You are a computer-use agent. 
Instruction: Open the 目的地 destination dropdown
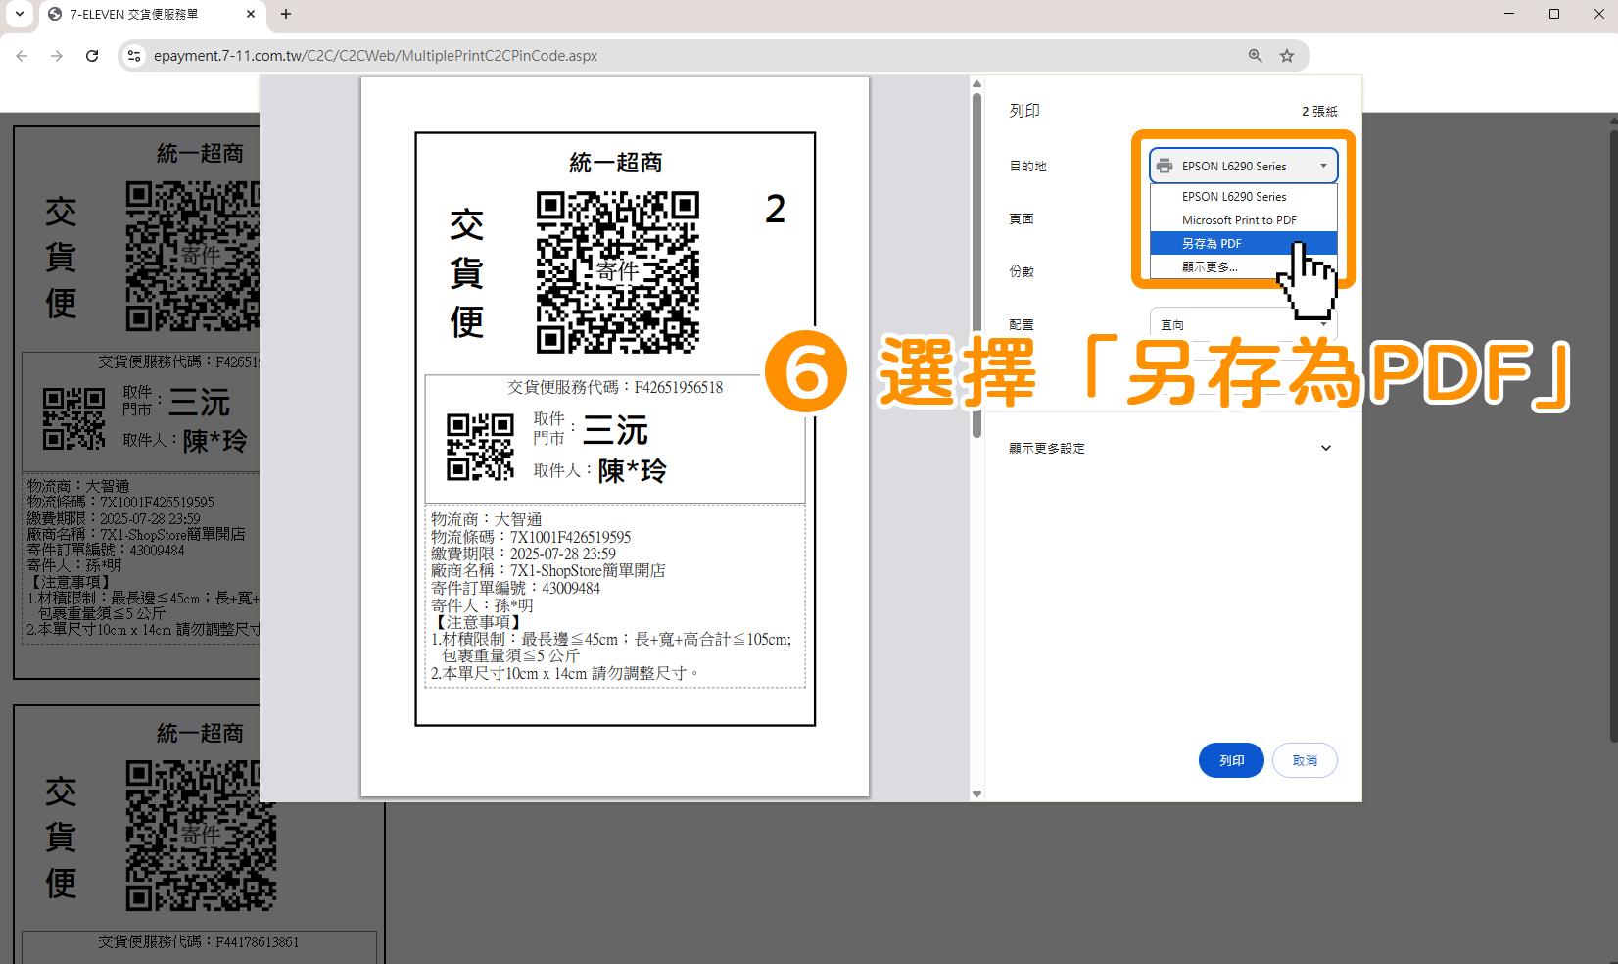click(x=1243, y=166)
